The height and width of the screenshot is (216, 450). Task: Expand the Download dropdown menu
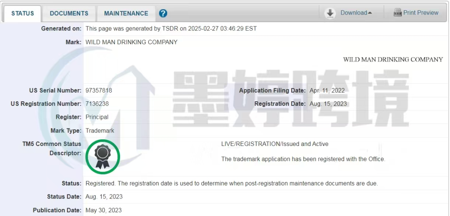click(x=356, y=13)
